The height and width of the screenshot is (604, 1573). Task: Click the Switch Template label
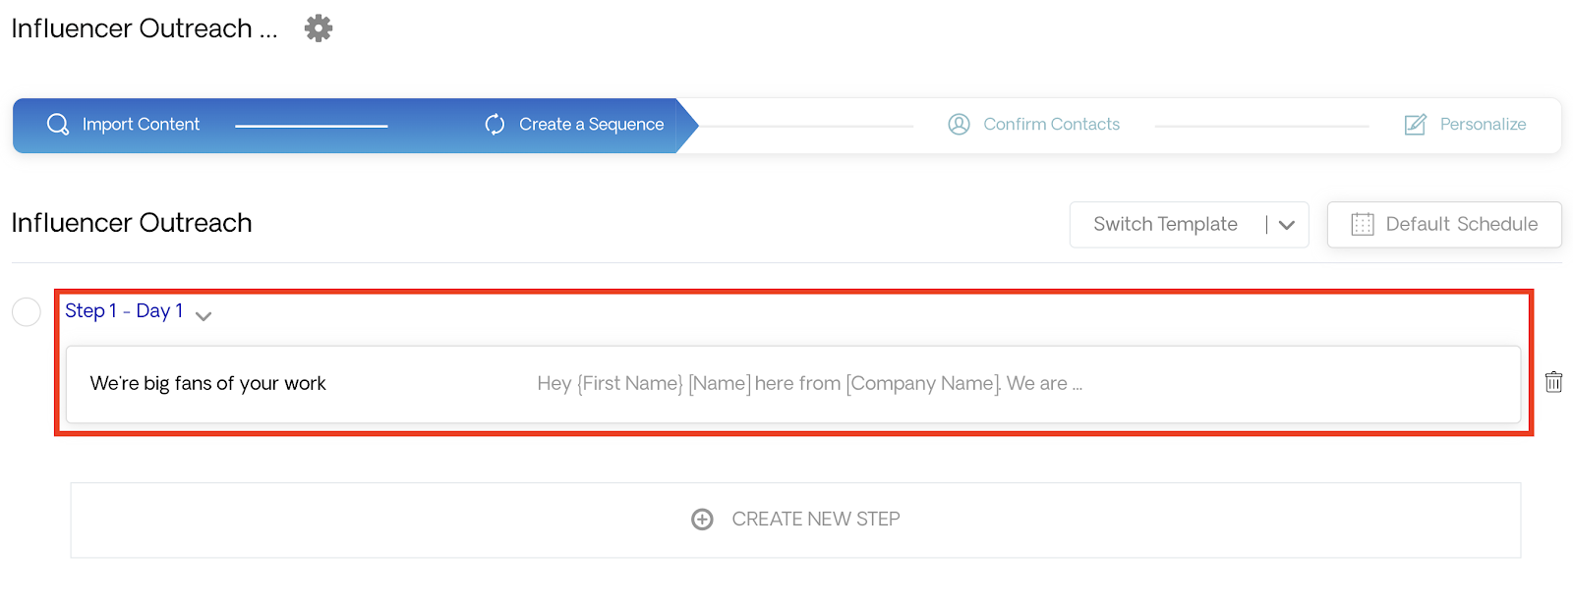pyautogui.click(x=1165, y=225)
